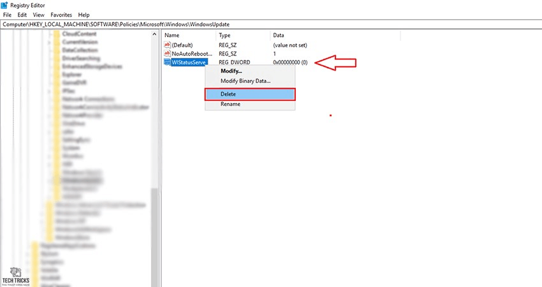Select the WIStatusServe value entry
542x287 pixels.
pyautogui.click(x=189, y=63)
